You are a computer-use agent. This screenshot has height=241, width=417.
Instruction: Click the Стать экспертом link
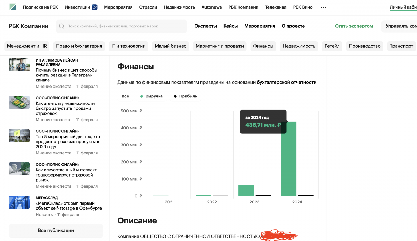(354, 26)
